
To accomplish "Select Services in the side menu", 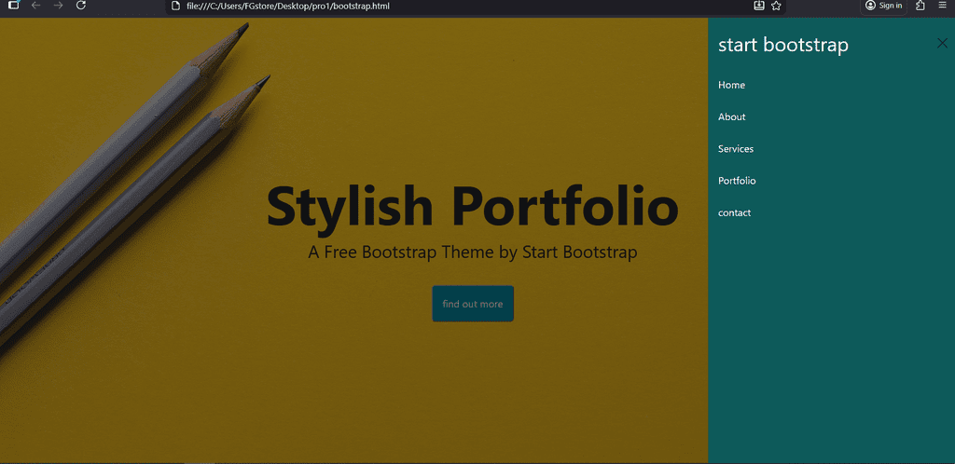I will tap(736, 149).
